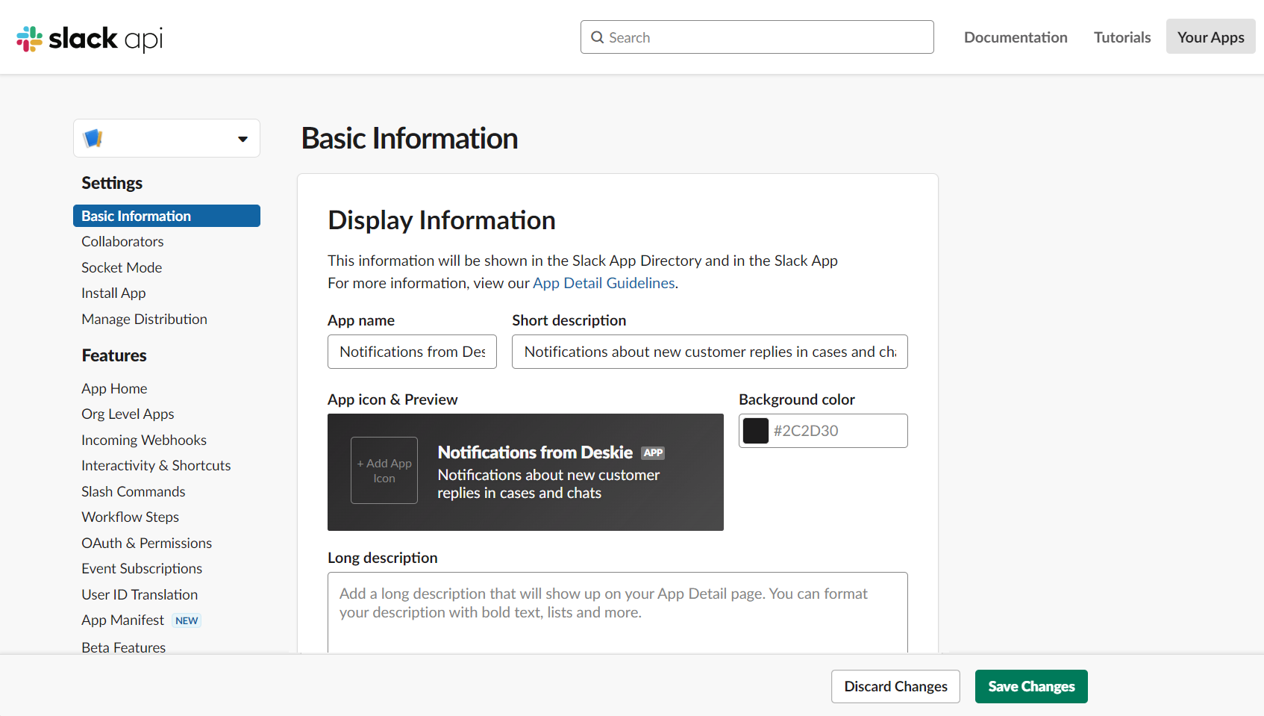Click the app icon in the app selector
The width and height of the screenshot is (1264, 716).
coord(93,138)
